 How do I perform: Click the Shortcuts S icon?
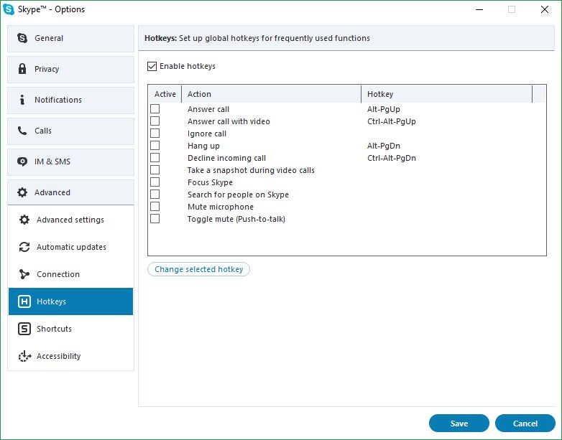point(24,329)
